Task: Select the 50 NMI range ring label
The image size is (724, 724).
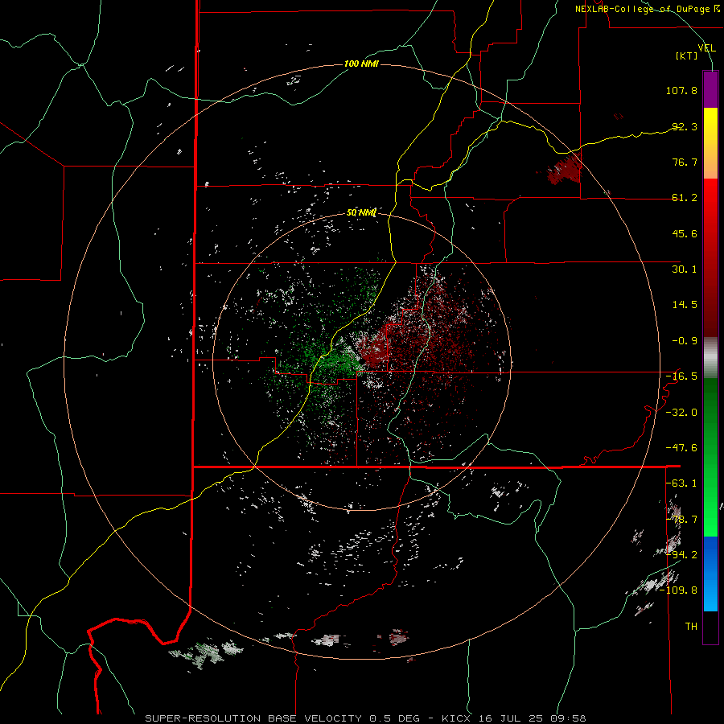Action: [x=361, y=213]
